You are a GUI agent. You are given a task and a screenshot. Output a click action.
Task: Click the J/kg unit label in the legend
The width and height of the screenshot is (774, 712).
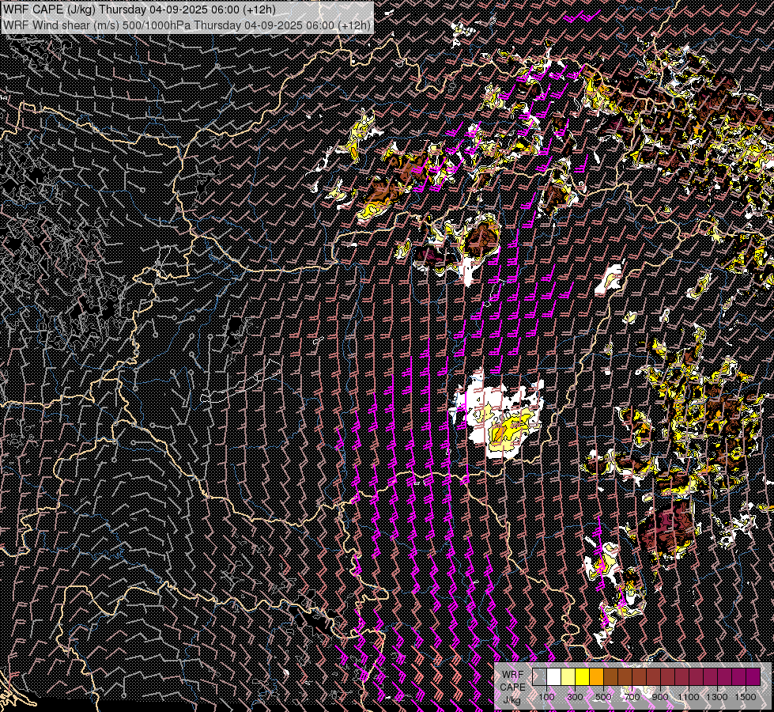(512, 699)
